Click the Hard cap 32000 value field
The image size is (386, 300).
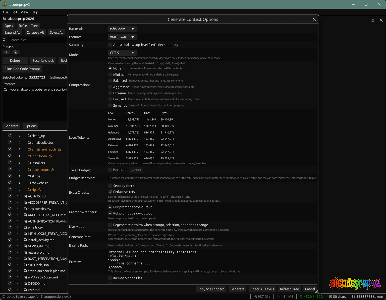click(x=136, y=170)
